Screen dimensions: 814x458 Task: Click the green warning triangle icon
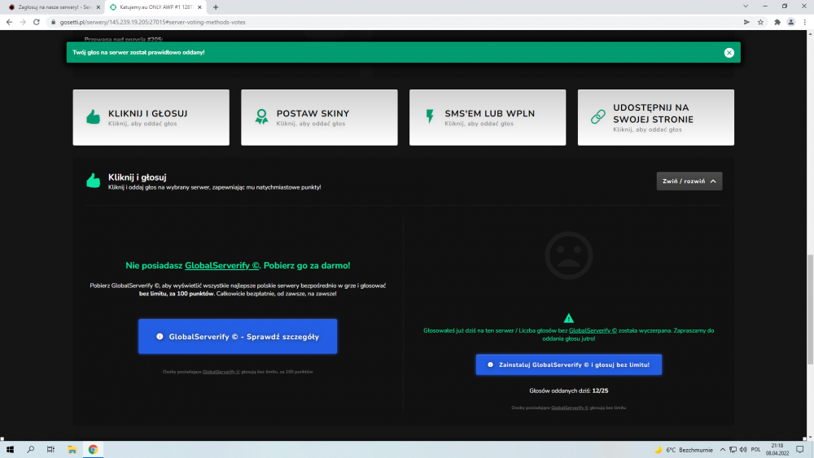coord(568,318)
